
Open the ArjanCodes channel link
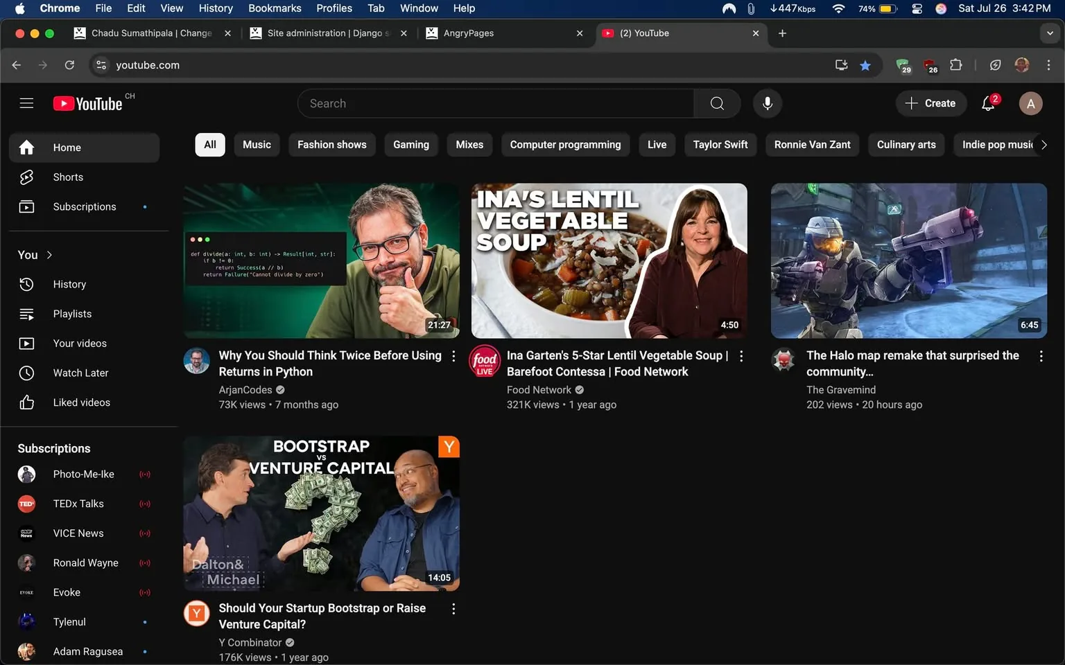(245, 389)
